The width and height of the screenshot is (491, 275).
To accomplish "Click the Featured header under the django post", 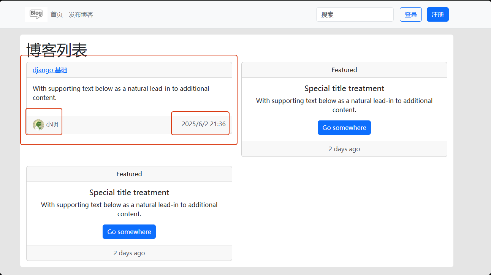I will point(129,174).
